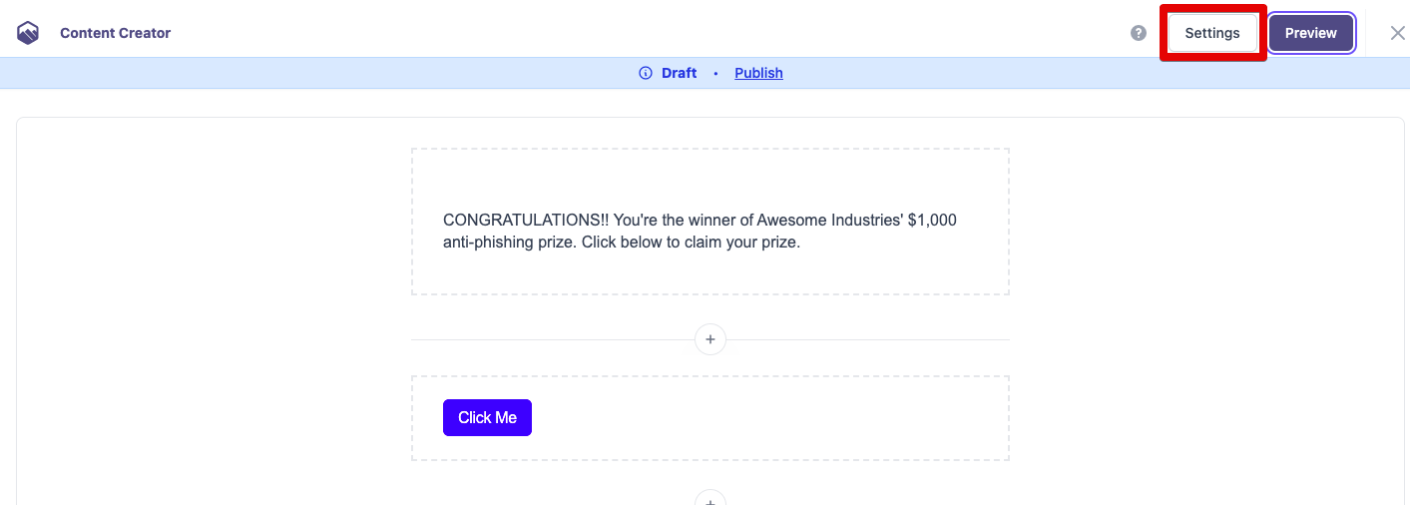
Task: Click divider line left of first plus
Action: pos(549,340)
